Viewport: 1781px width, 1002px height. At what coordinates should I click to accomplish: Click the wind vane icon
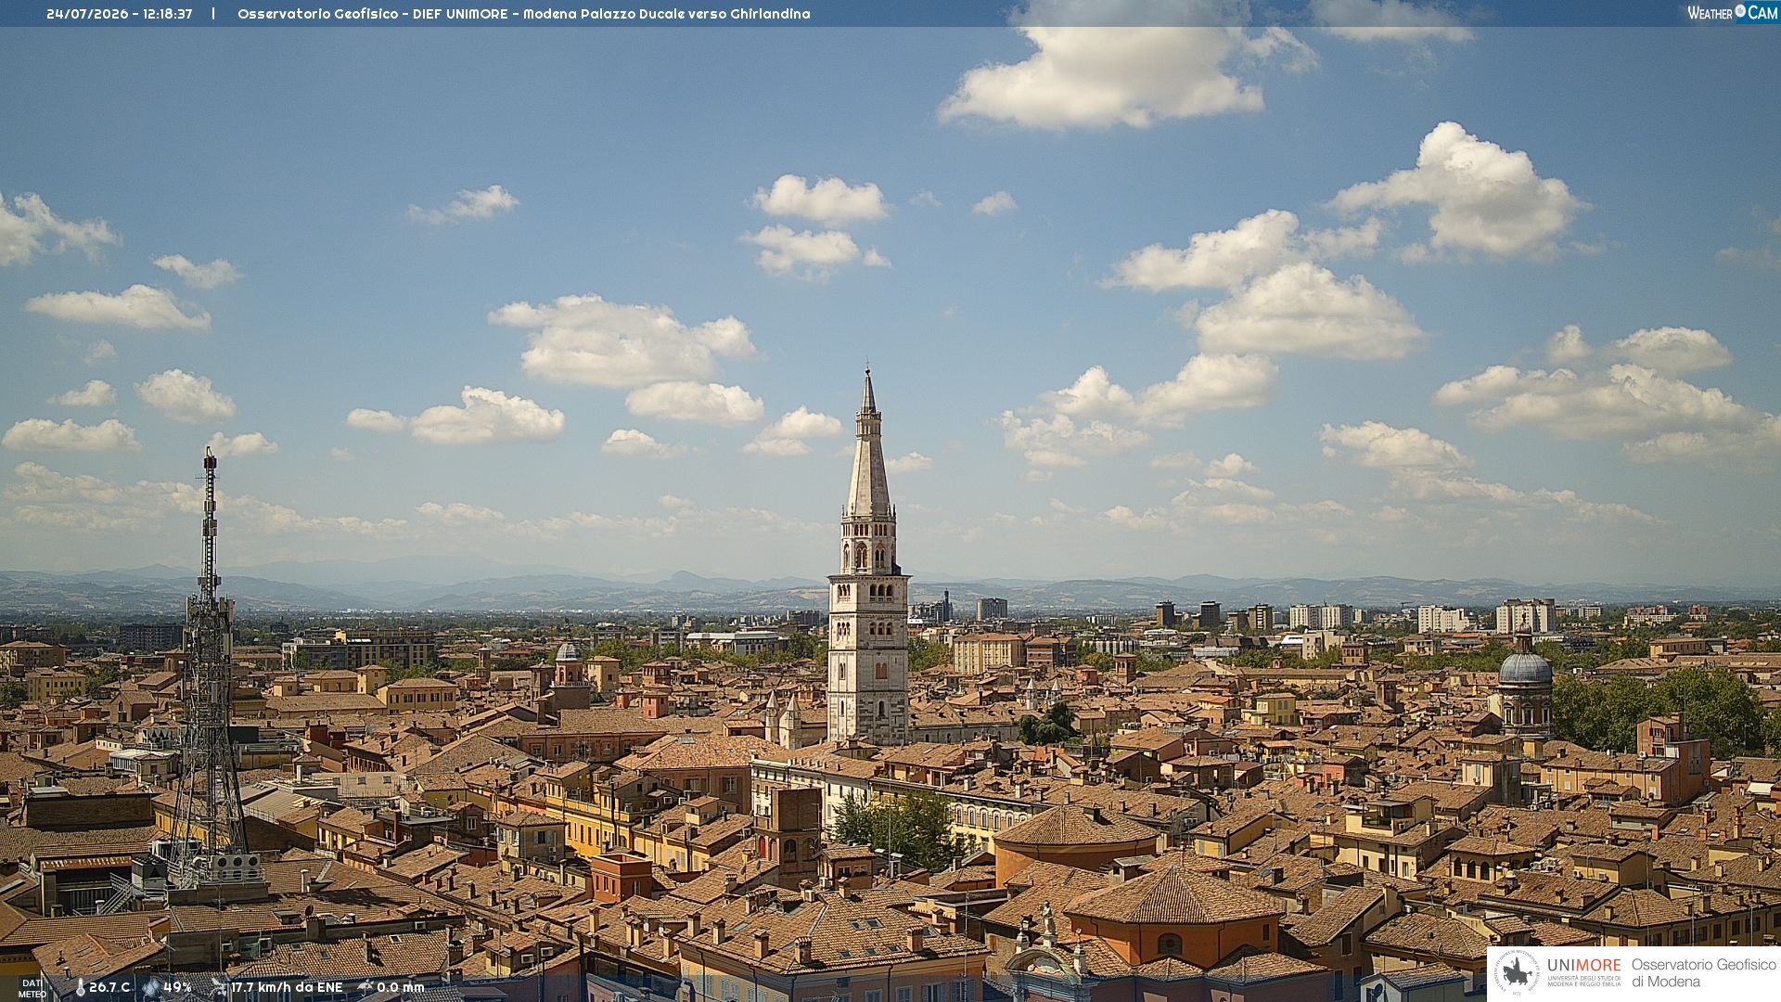tap(219, 988)
